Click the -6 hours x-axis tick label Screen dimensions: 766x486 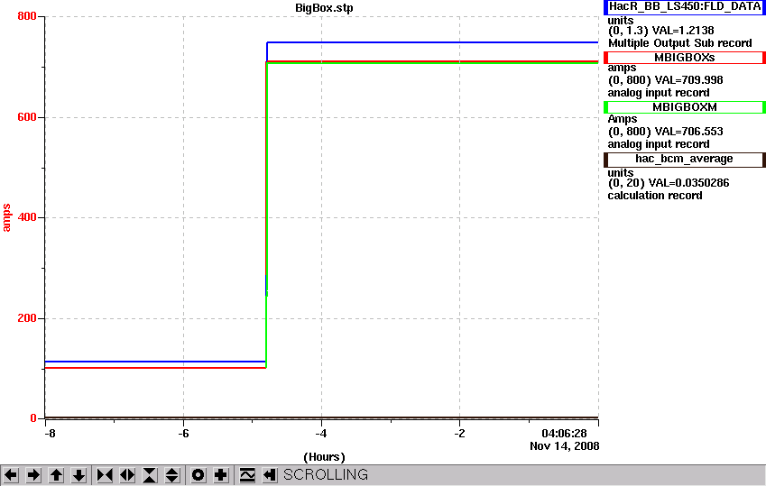(183, 434)
